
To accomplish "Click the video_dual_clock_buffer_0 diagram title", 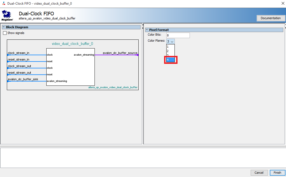I will 72,44.
